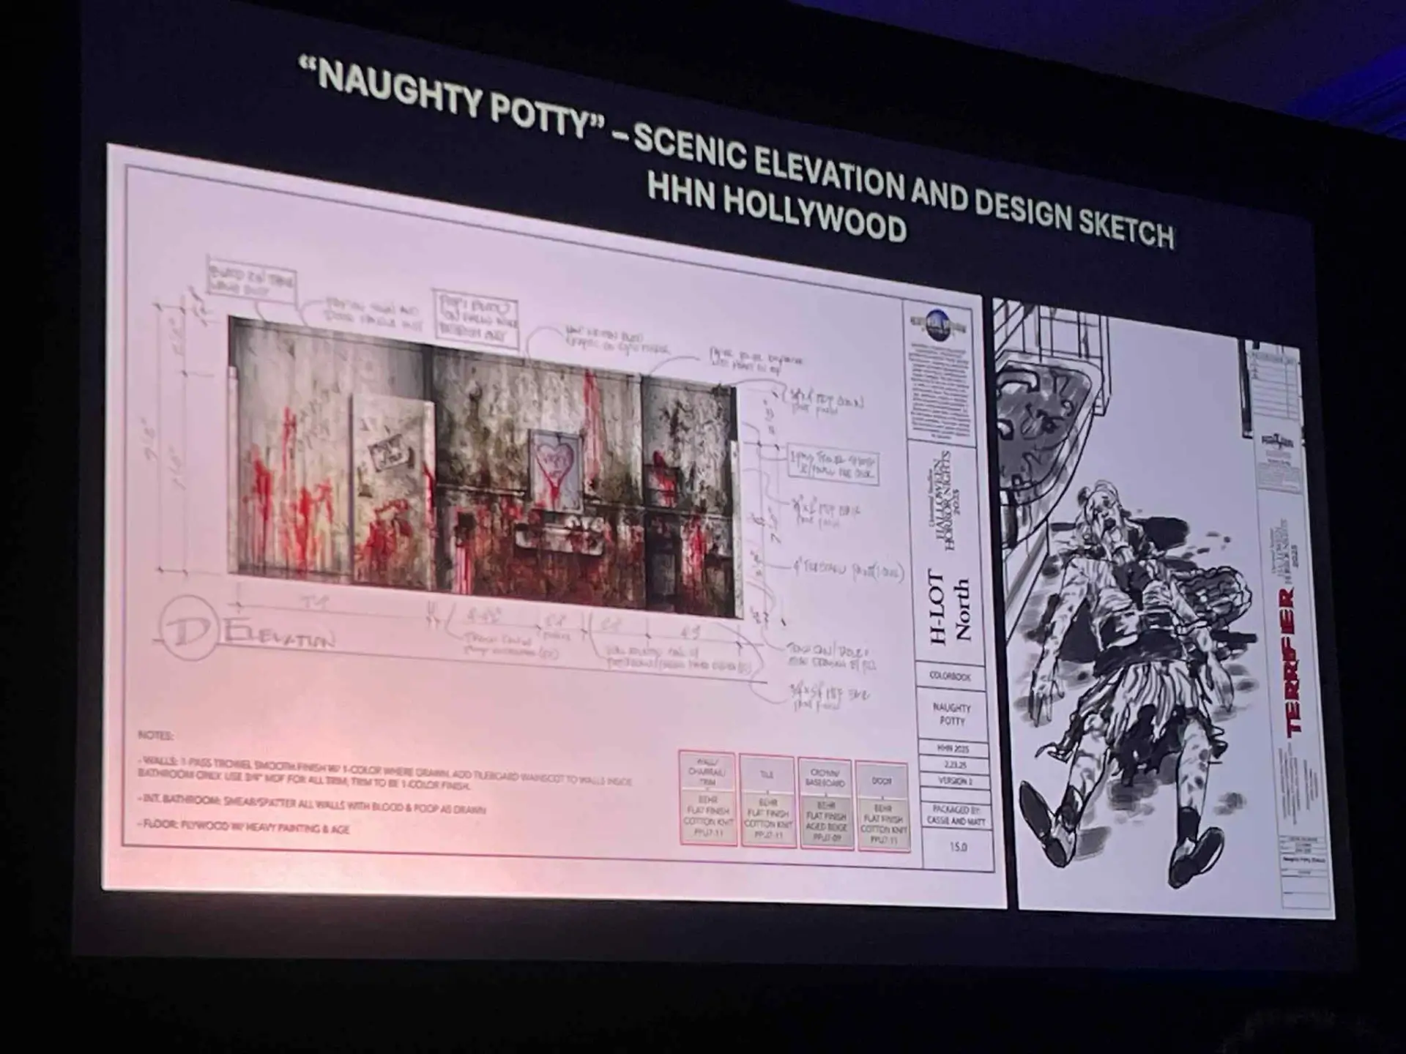The width and height of the screenshot is (1406, 1054).
Task: Click the "NAUGHTY POTTY" title block cell
Action: [x=952, y=715]
